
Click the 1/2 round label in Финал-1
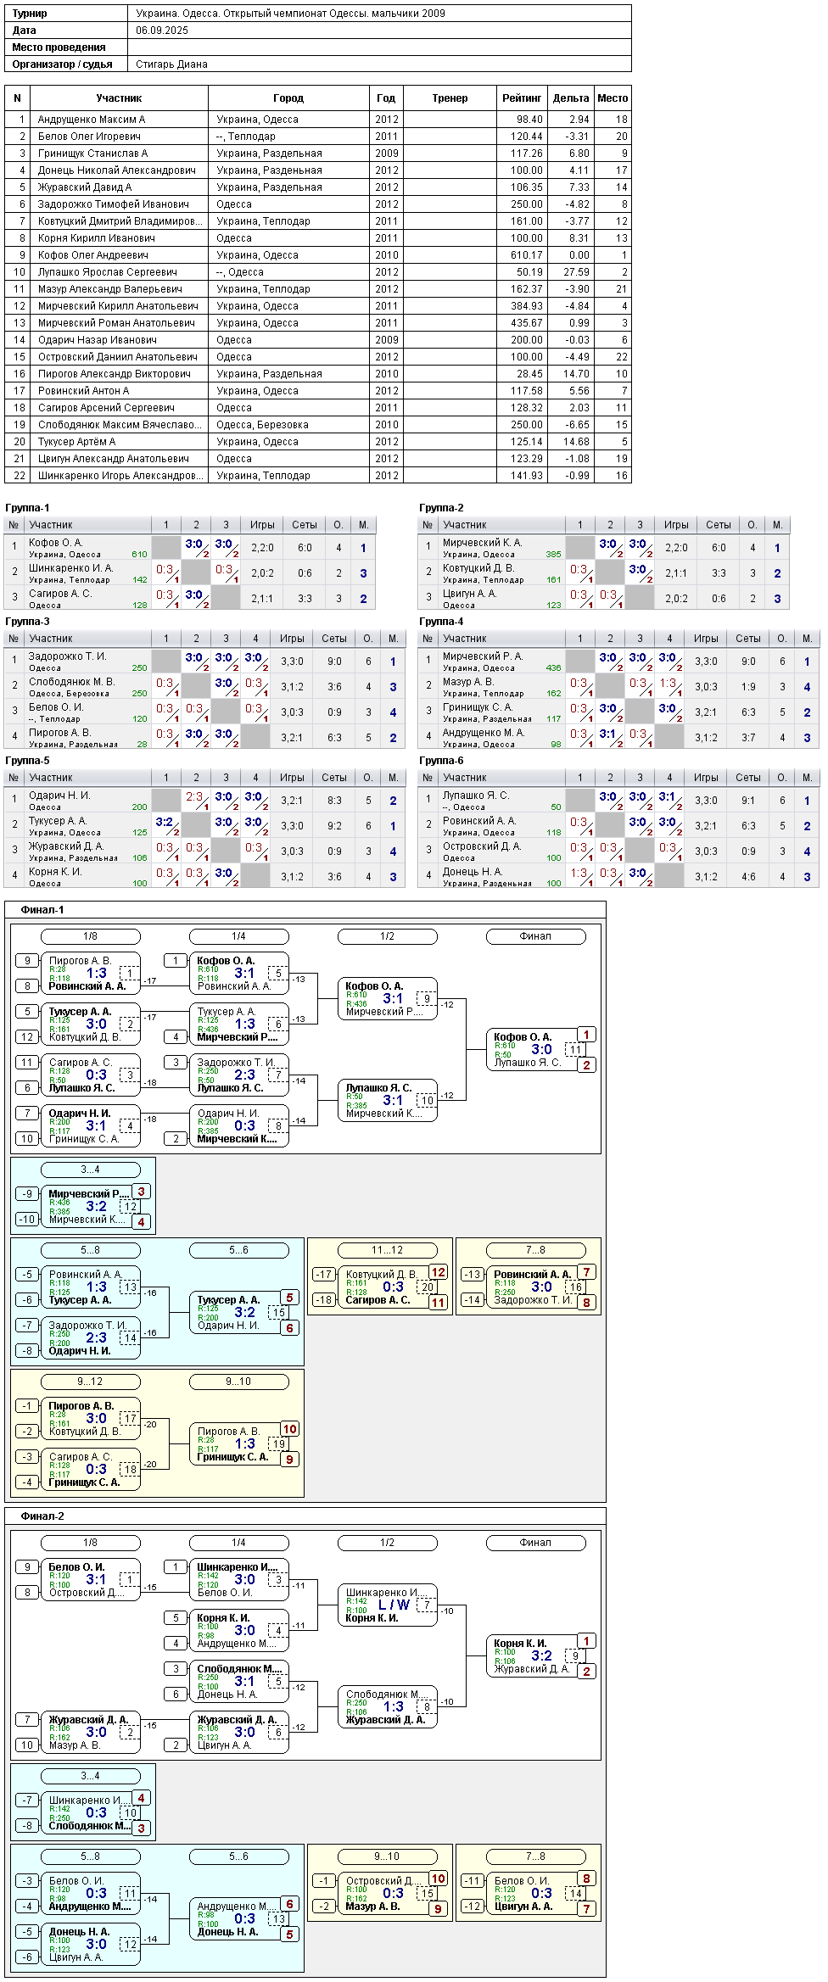pyautogui.click(x=387, y=936)
